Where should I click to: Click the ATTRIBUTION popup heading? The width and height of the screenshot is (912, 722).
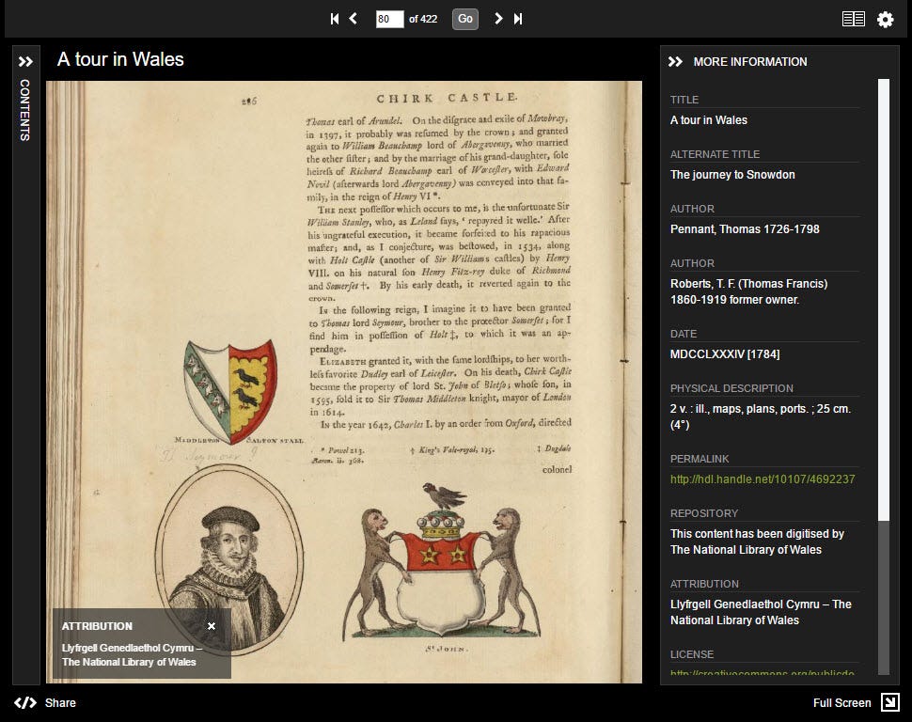[x=97, y=626]
